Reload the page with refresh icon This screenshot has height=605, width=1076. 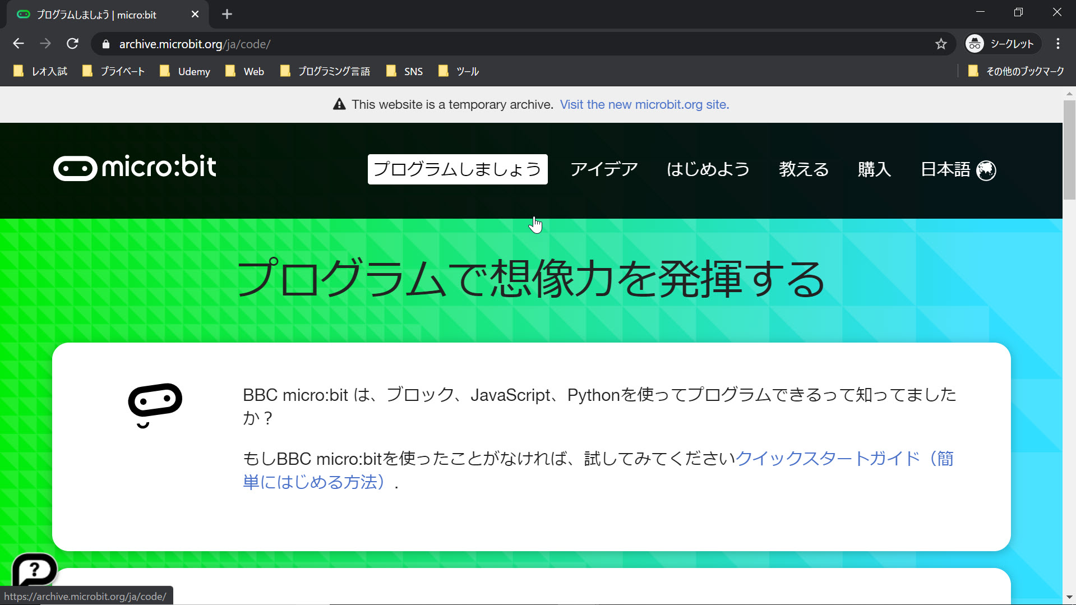click(x=72, y=44)
